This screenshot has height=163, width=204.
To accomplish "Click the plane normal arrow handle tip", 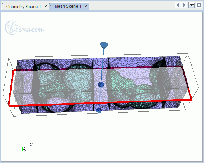I will (x=104, y=45).
